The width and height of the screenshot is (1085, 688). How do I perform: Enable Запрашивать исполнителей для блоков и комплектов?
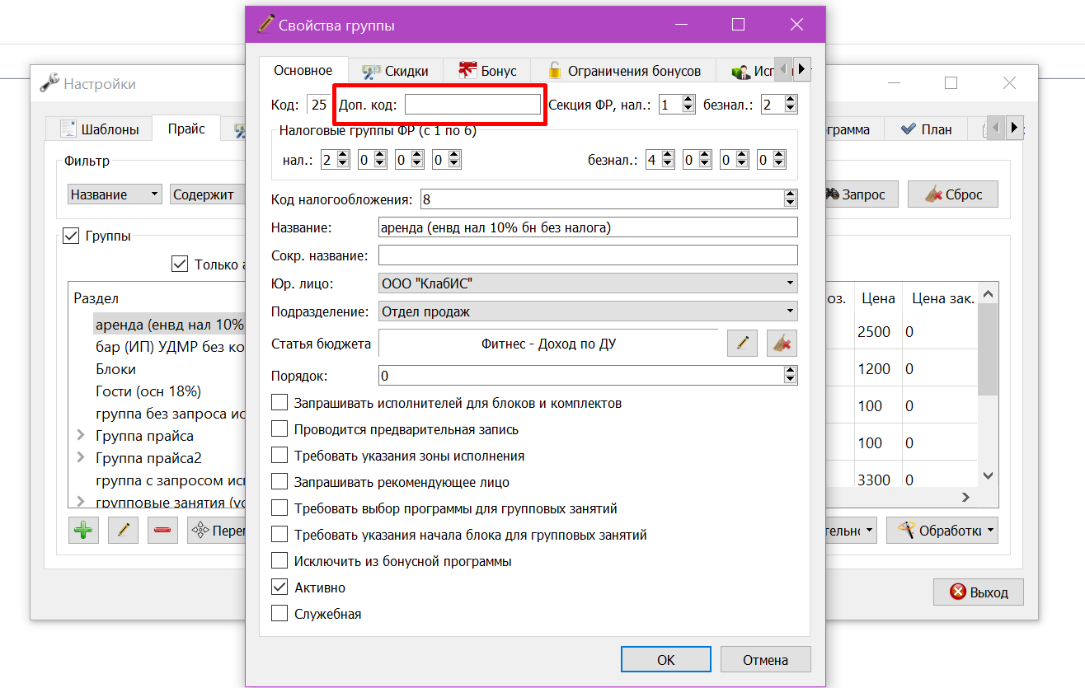[279, 403]
